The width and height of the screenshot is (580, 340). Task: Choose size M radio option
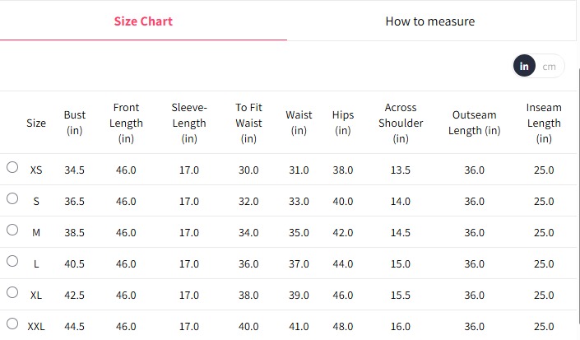click(x=12, y=230)
